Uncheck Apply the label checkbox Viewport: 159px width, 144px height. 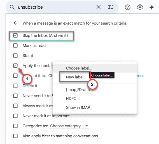coord(15,66)
